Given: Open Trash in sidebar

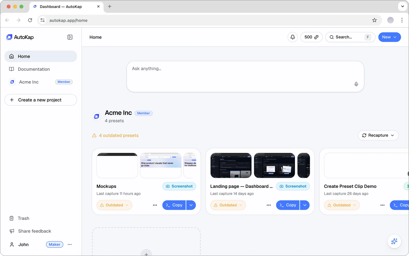Looking at the screenshot, I should pyautogui.click(x=41, y=218).
